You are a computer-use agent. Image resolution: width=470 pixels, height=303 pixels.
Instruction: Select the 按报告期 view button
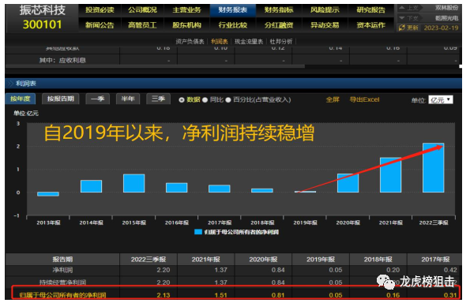click(x=61, y=99)
